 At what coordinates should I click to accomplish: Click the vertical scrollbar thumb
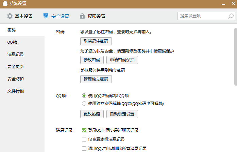tap(236, 57)
